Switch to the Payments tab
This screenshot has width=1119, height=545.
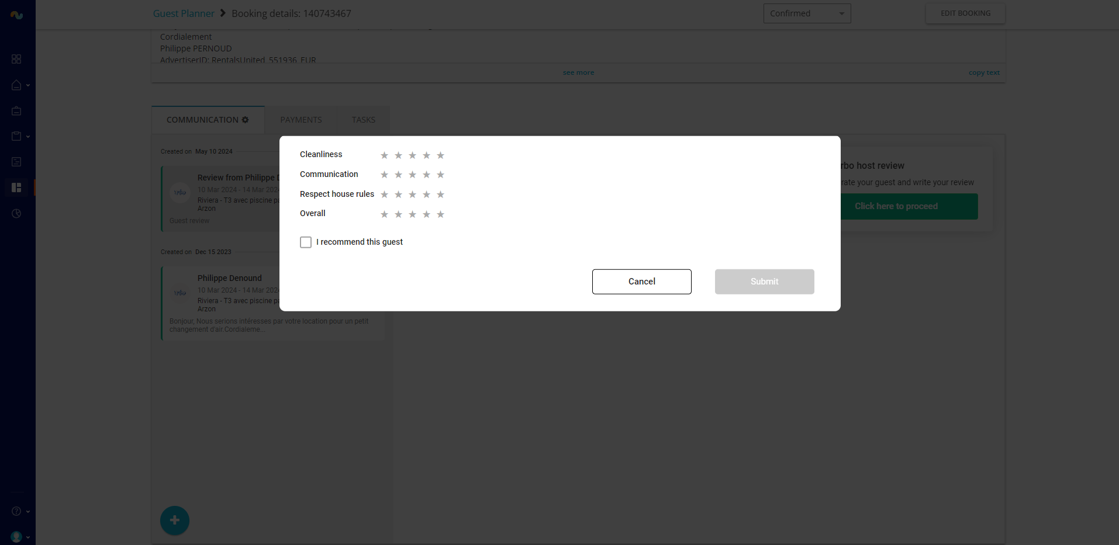301,120
